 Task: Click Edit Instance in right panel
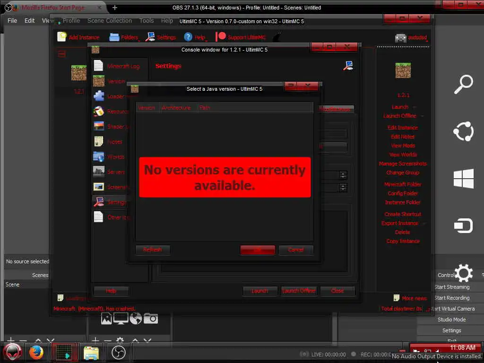(x=403, y=128)
